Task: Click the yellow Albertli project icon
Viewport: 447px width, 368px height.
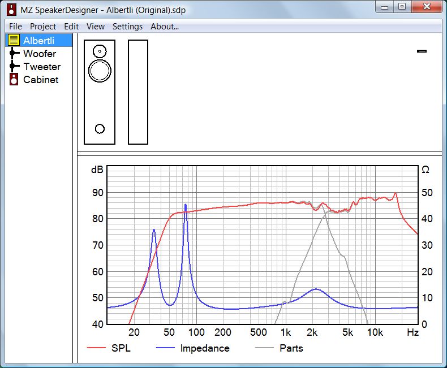Action: (x=14, y=40)
